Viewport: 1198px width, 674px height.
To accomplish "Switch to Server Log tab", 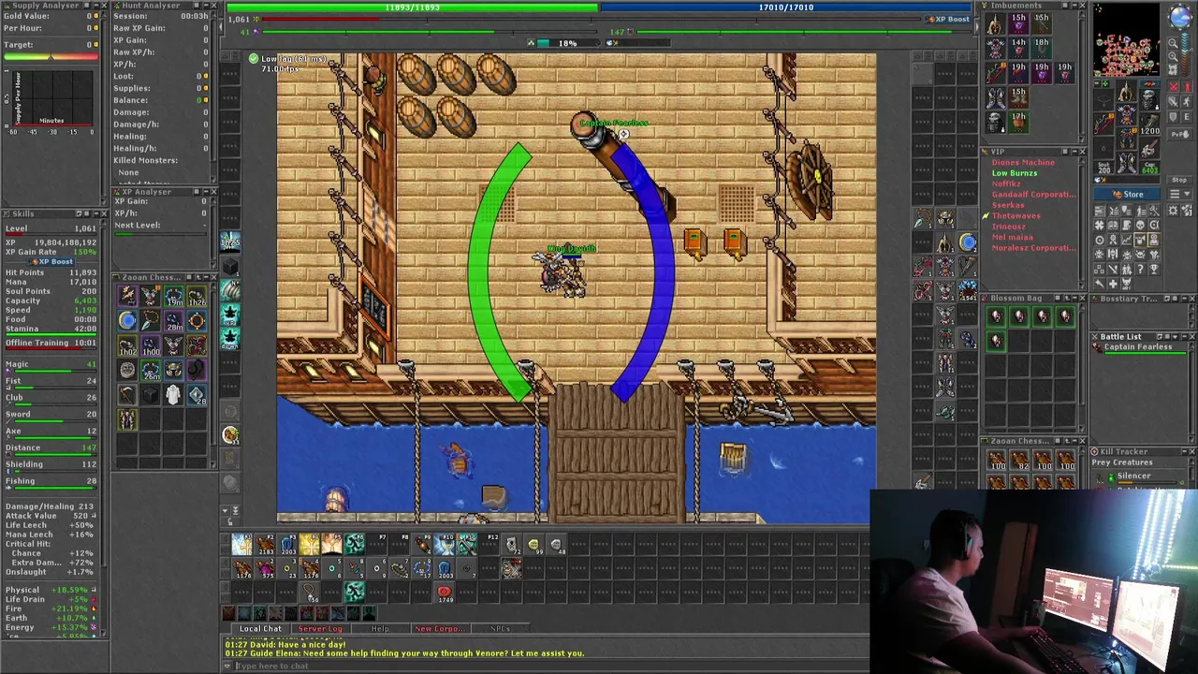I will click(320, 629).
